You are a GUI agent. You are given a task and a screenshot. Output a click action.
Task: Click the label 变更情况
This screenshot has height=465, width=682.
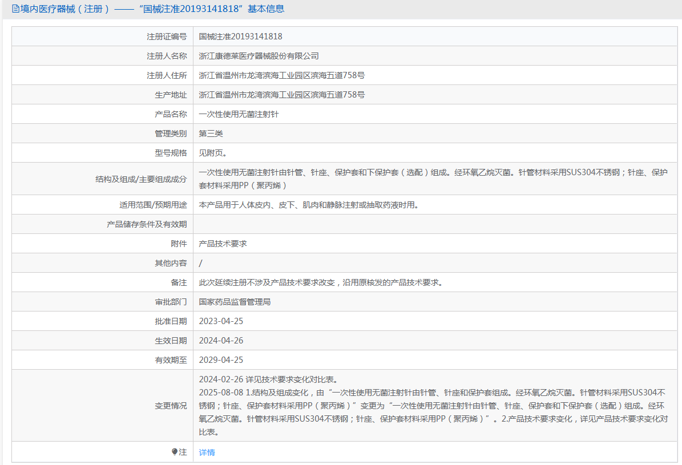pyautogui.click(x=171, y=406)
